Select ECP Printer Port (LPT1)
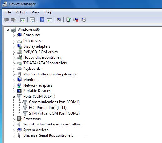 point(48,108)
